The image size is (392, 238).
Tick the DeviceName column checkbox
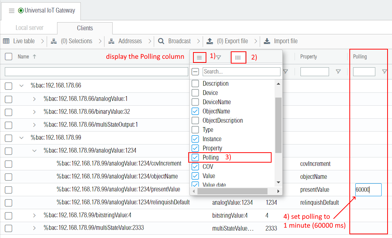(195, 102)
